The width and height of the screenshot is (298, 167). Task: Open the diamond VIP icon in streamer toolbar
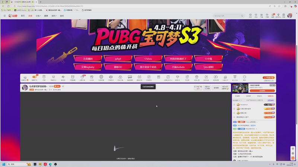point(178,78)
